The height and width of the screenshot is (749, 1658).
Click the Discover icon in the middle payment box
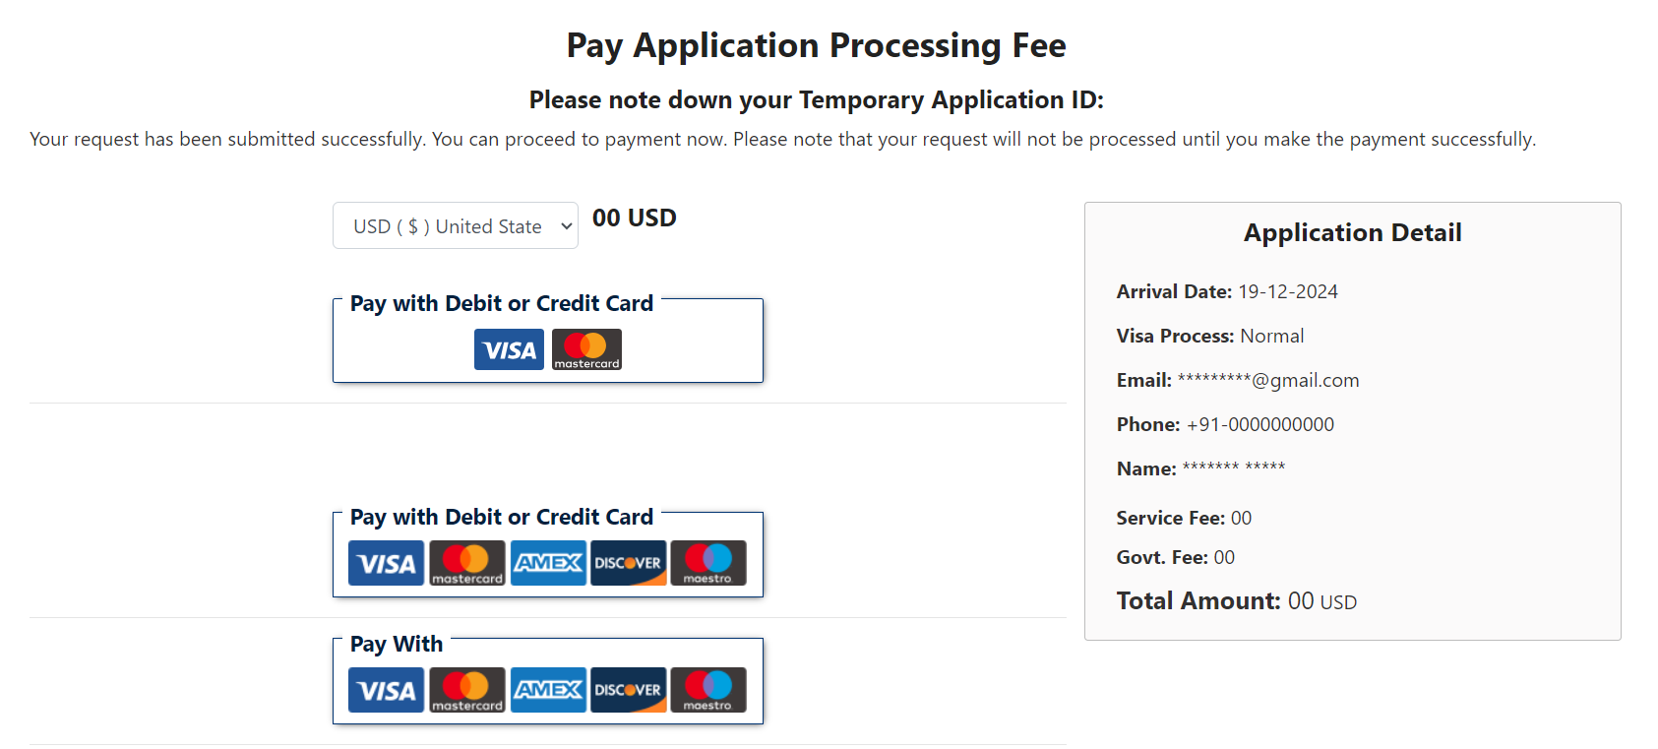[628, 563]
